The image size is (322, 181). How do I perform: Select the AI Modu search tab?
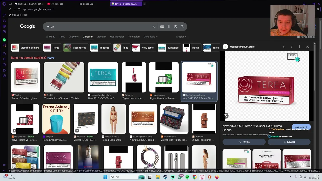point(51,37)
